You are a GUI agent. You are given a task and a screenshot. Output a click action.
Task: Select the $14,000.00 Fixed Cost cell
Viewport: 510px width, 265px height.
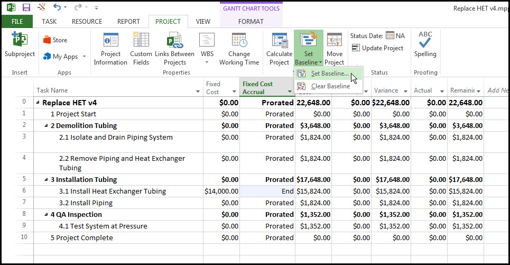click(x=221, y=191)
